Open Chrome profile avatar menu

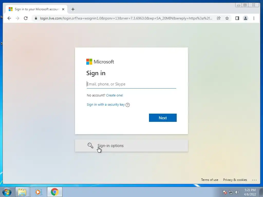245,18
